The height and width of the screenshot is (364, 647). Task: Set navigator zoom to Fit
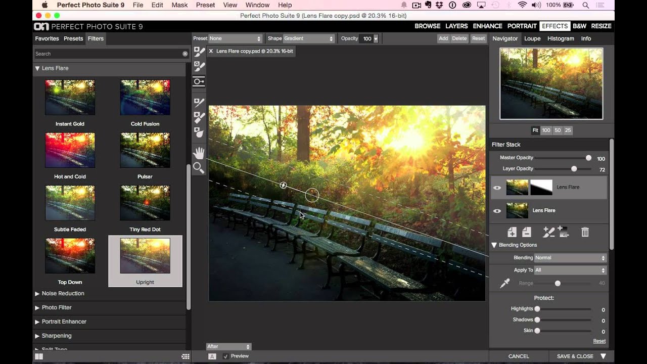(535, 130)
